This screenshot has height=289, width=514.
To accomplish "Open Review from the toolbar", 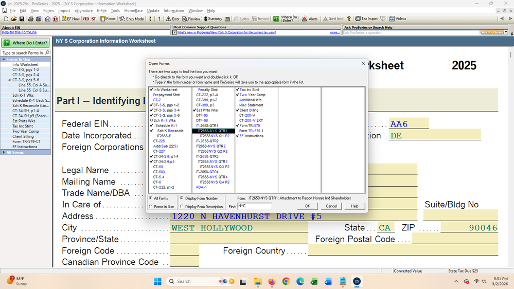I will (191, 19).
